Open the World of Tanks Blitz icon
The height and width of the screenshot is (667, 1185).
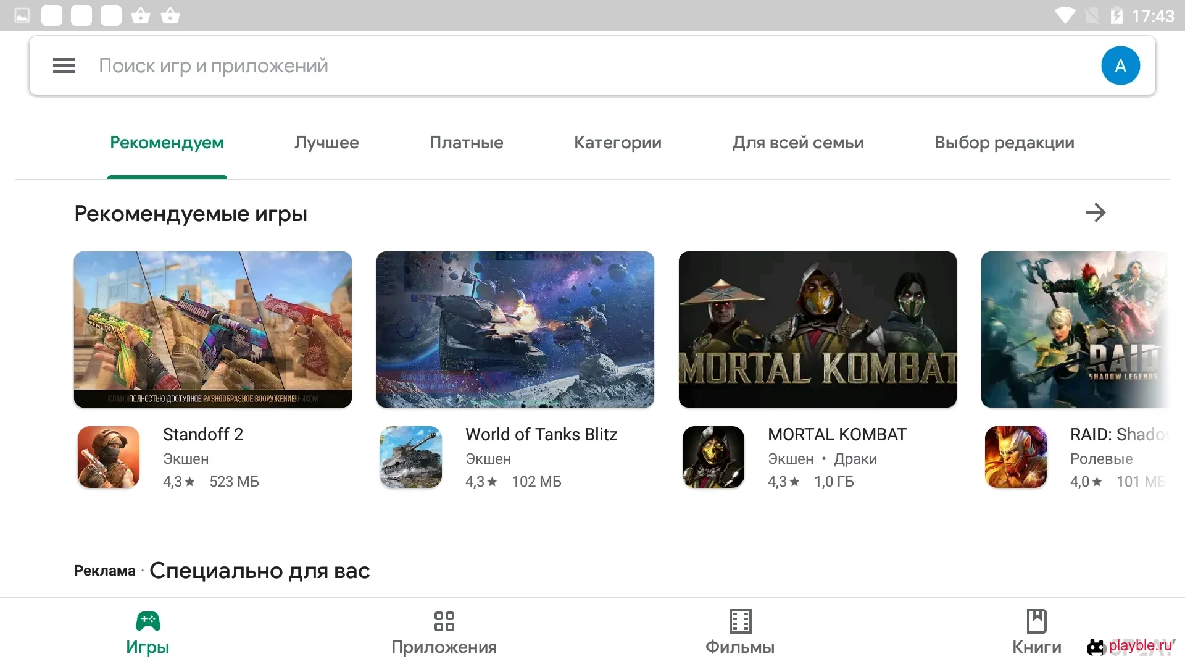point(411,457)
